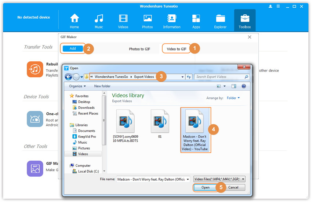Click the forward navigation button in Open dialog
This screenshot has height=202, width=312.
click(76, 77)
